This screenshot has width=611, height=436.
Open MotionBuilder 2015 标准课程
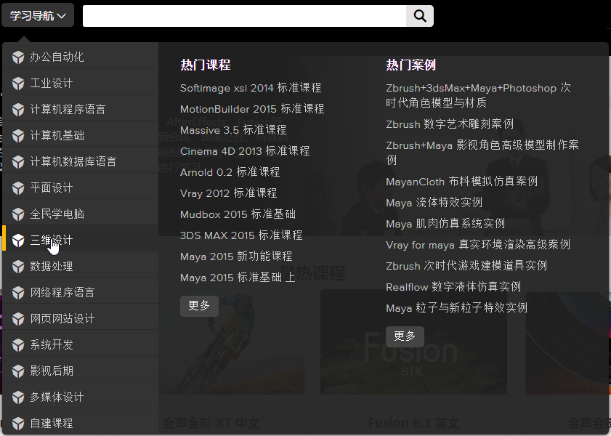tap(252, 109)
